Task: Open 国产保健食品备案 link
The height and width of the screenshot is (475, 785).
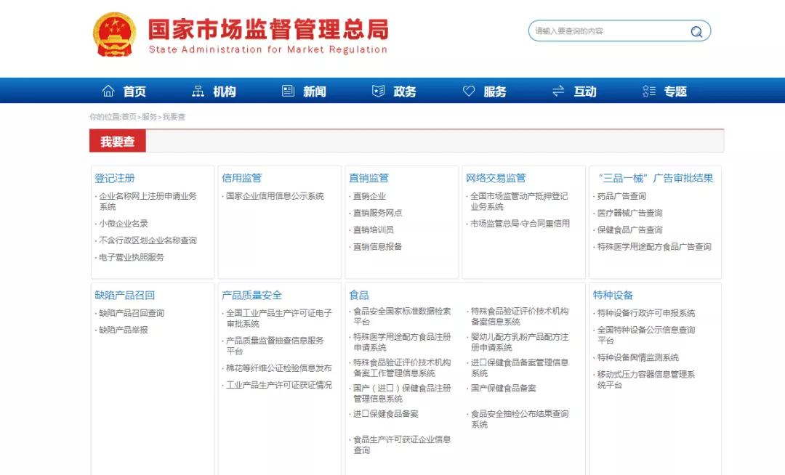Action: tap(503, 388)
